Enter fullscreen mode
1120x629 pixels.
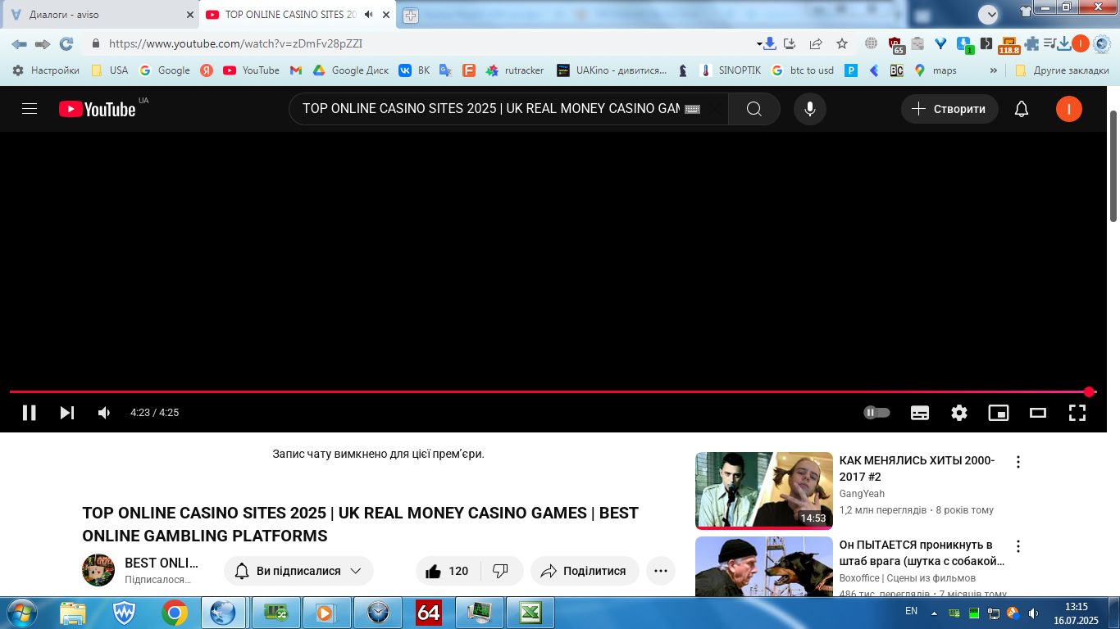(x=1077, y=413)
